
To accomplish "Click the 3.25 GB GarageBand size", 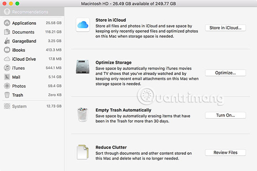I will [55, 41].
